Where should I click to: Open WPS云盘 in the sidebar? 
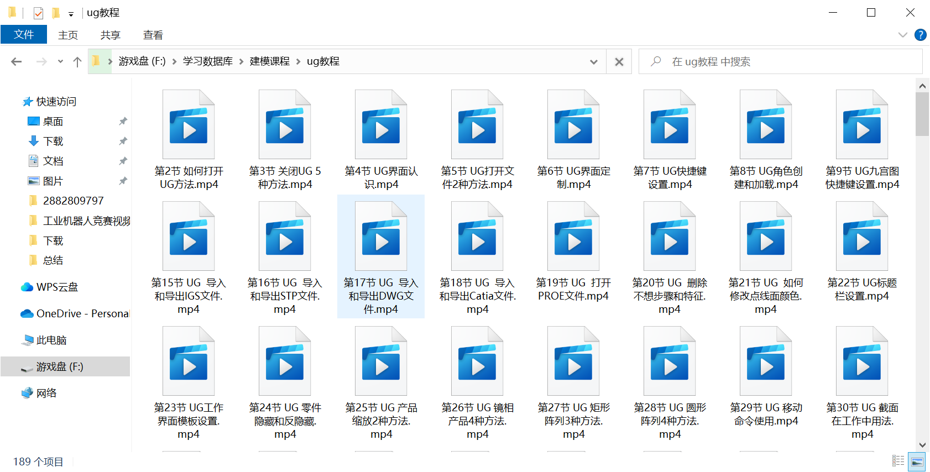pos(57,287)
